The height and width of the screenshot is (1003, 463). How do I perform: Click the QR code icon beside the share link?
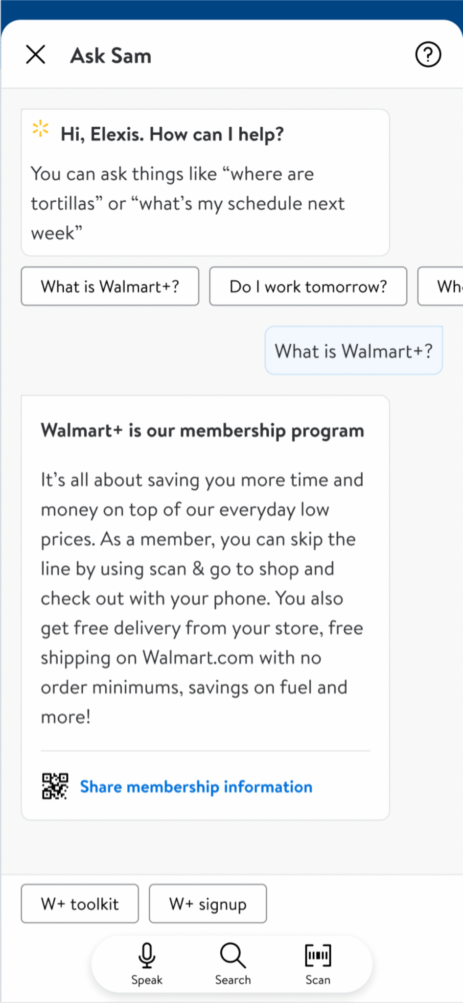pos(55,786)
